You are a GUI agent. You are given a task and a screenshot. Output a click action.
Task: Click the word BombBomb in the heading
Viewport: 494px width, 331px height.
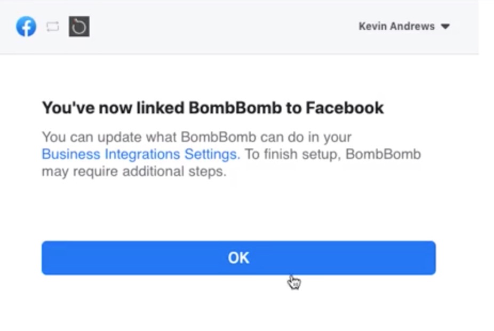[x=235, y=108]
